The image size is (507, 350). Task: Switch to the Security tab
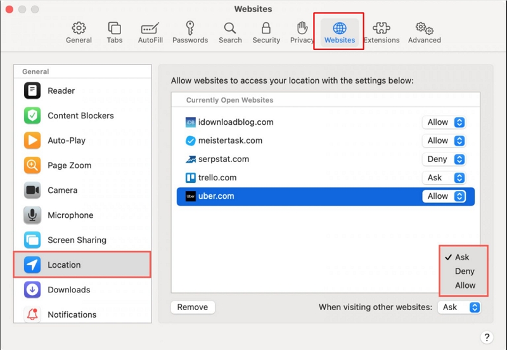tap(266, 33)
